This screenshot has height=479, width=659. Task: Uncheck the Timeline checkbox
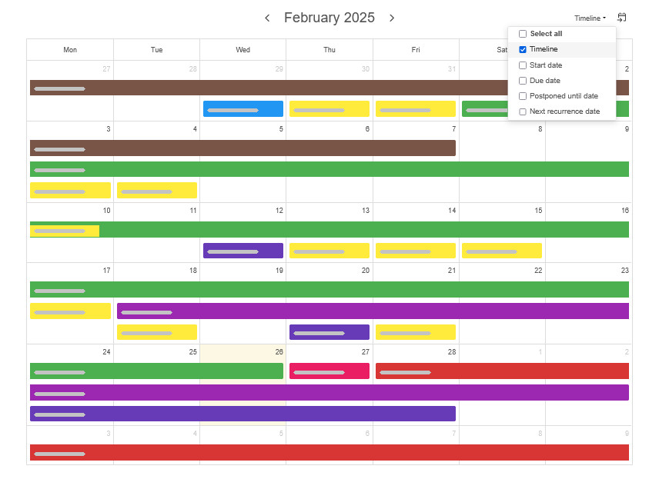(x=523, y=49)
